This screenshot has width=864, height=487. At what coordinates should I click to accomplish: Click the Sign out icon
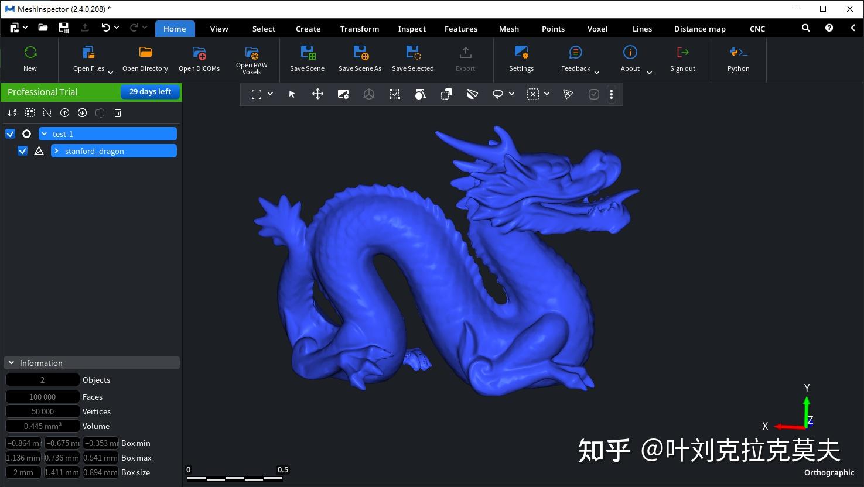(x=682, y=53)
